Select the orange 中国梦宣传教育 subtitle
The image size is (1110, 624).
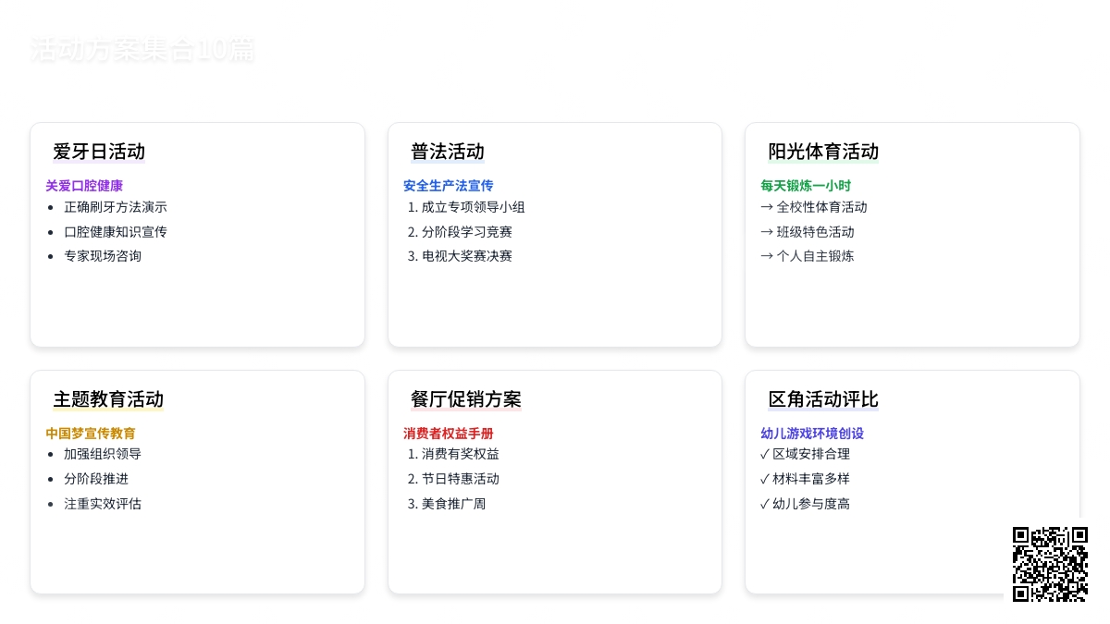pyautogui.click(x=91, y=434)
